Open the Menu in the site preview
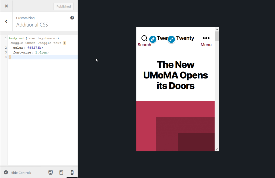The image size is (275, 178). [206, 45]
